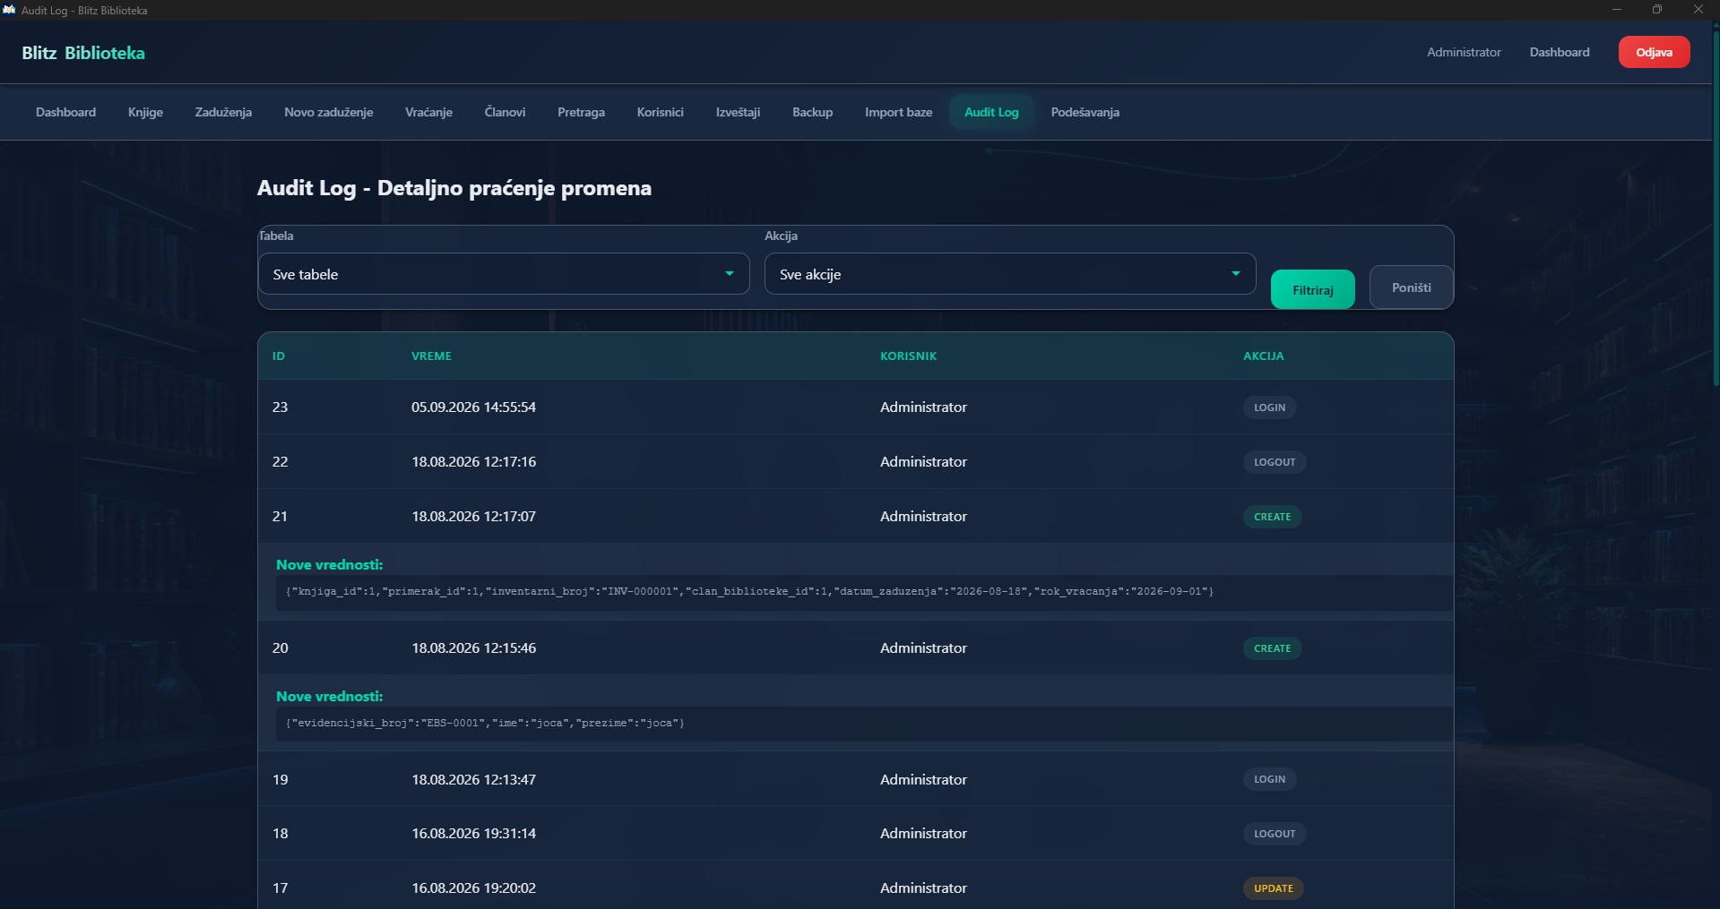Switch to the Članovi tab
The image size is (1720, 909).
[x=505, y=112]
